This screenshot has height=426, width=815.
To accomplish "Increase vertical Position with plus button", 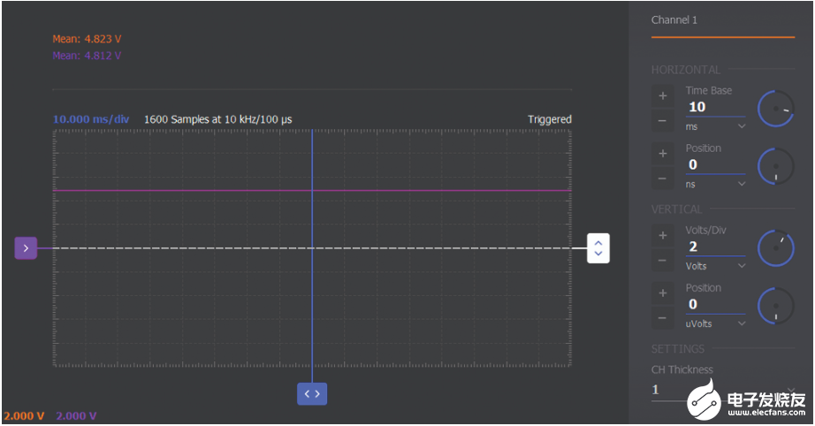I will tap(663, 293).
